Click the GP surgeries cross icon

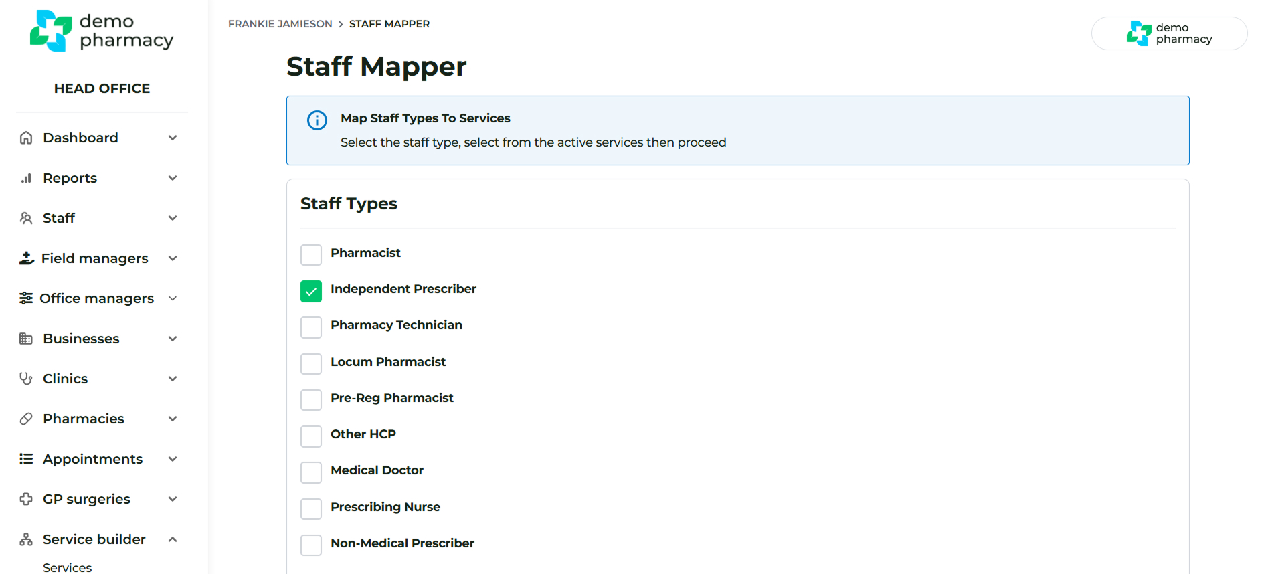point(26,499)
